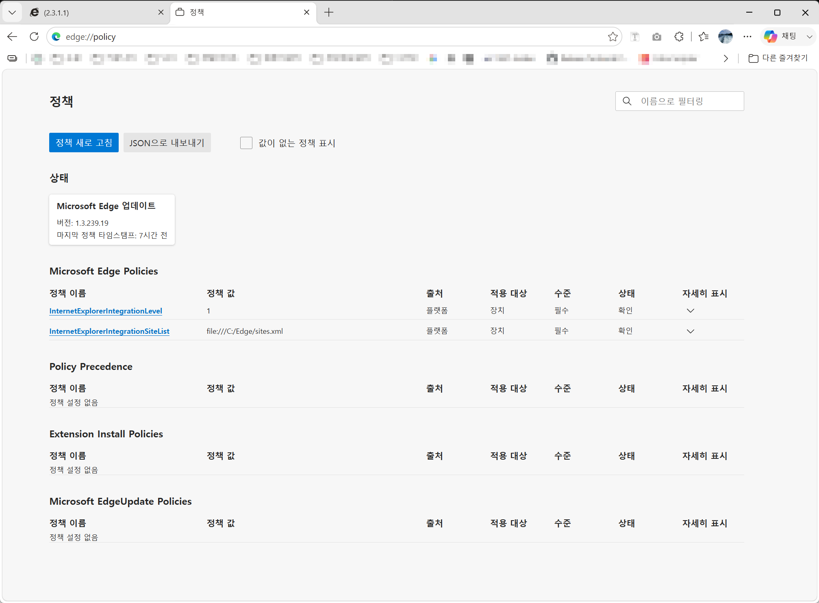The width and height of the screenshot is (819, 603).
Task: Click the edge site info icon in address bar
Action: (x=56, y=37)
